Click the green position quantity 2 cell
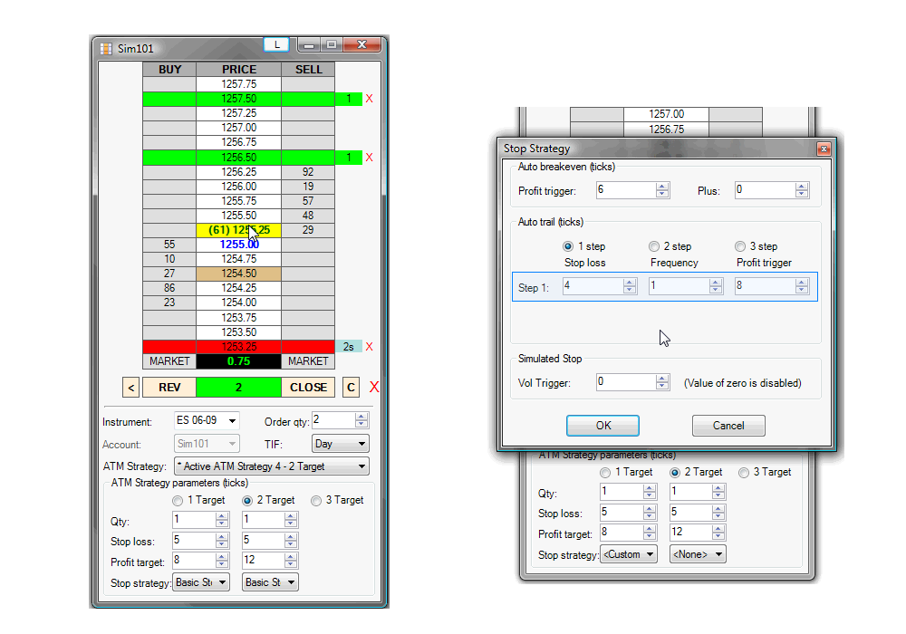This screenshot has height=634, width=906. pos(238,388)
